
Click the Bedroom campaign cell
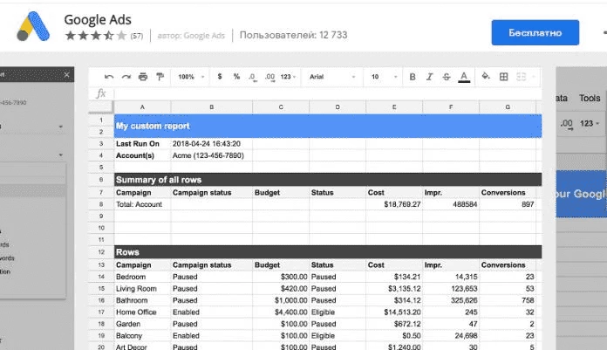coord(142,277)
